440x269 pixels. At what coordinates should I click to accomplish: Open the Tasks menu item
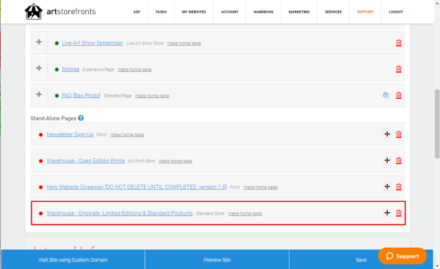[161, 12]
